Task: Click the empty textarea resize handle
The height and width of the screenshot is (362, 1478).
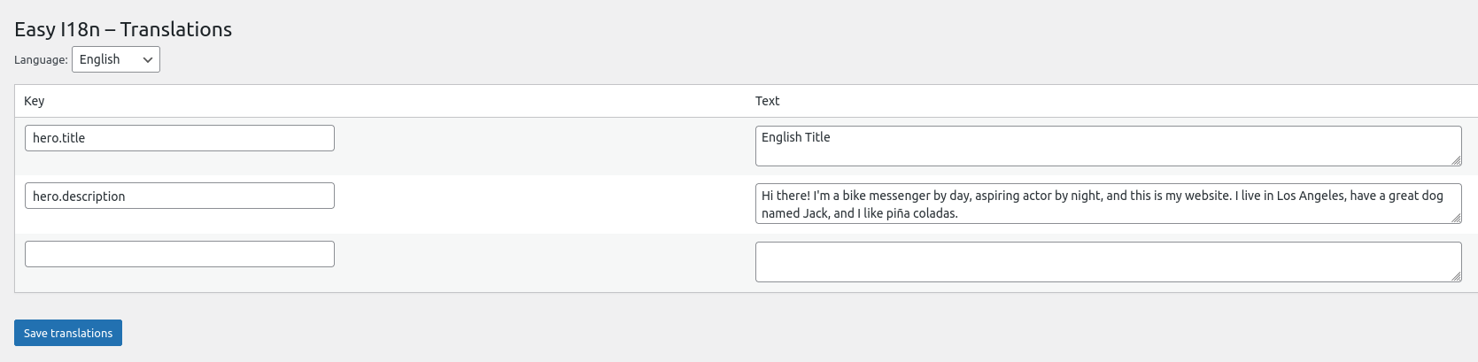Action: coord(1456,276)
